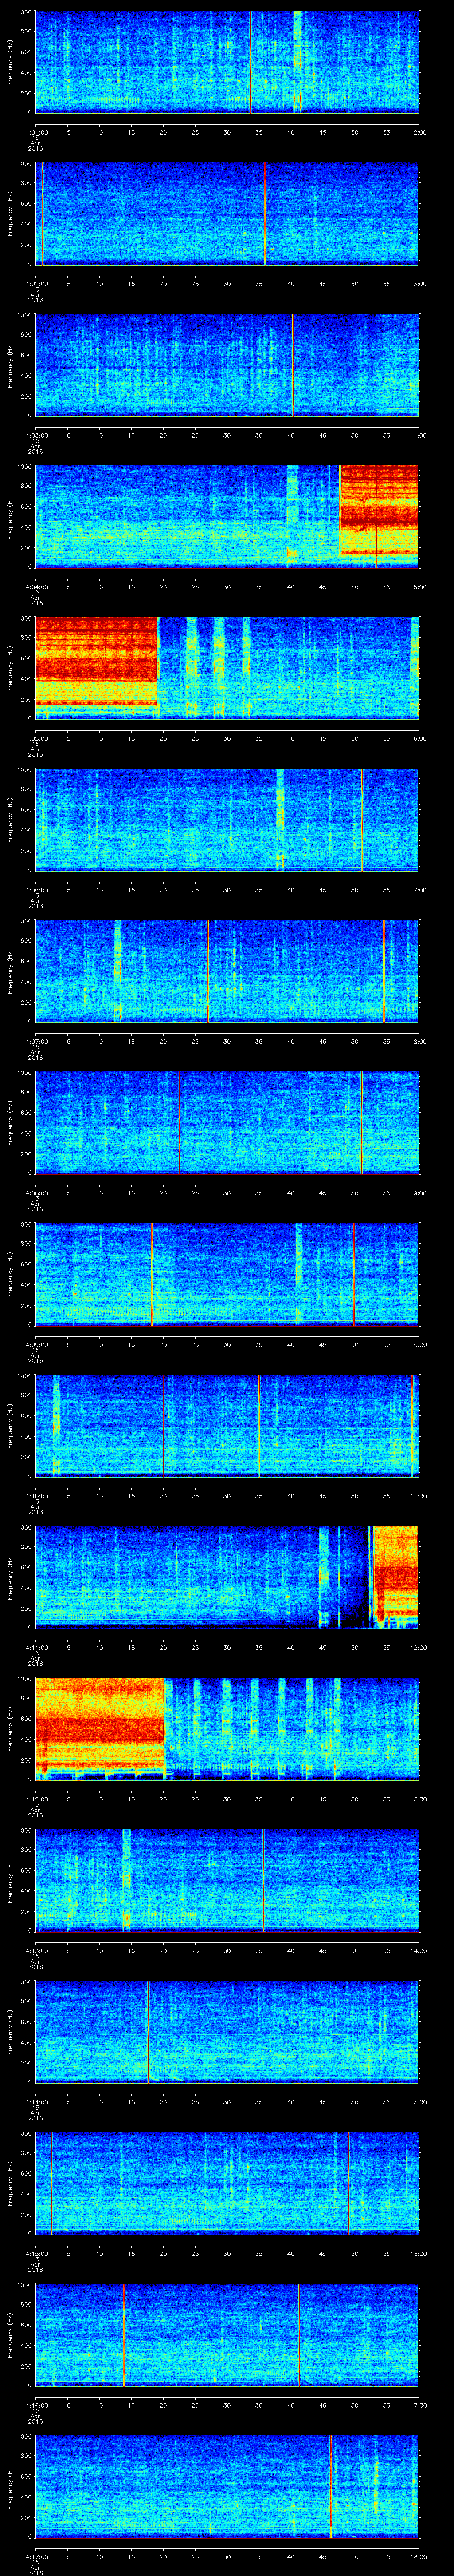
Task: Click the '1000' frequency tick of the 4:05:00 panel
Action: (x=24, y=619)
